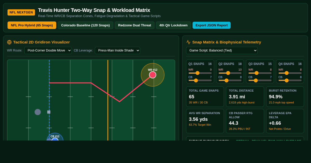The height and width of the screenshot is (163, 311).
Task: Adjust the Q4 CB snaps slider
Action: [x=290, y=80]
